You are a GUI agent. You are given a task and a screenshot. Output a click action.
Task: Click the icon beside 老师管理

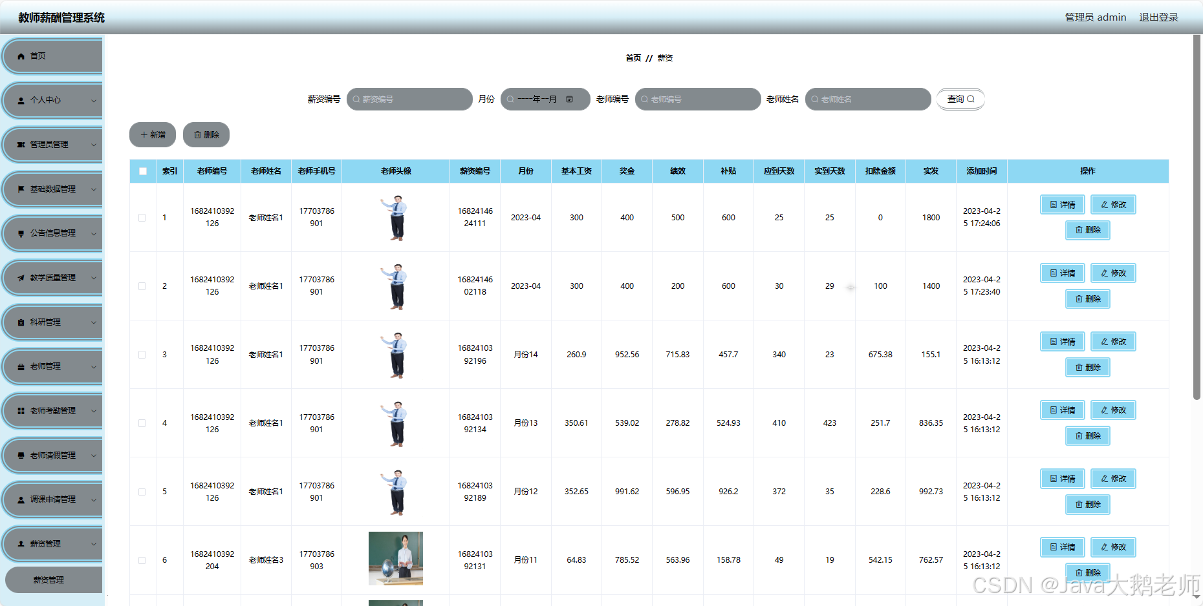click(x=21, y=366)
